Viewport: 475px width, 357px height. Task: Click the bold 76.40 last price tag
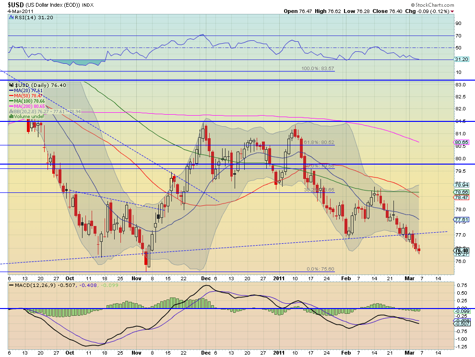click(x=462, y=250)
